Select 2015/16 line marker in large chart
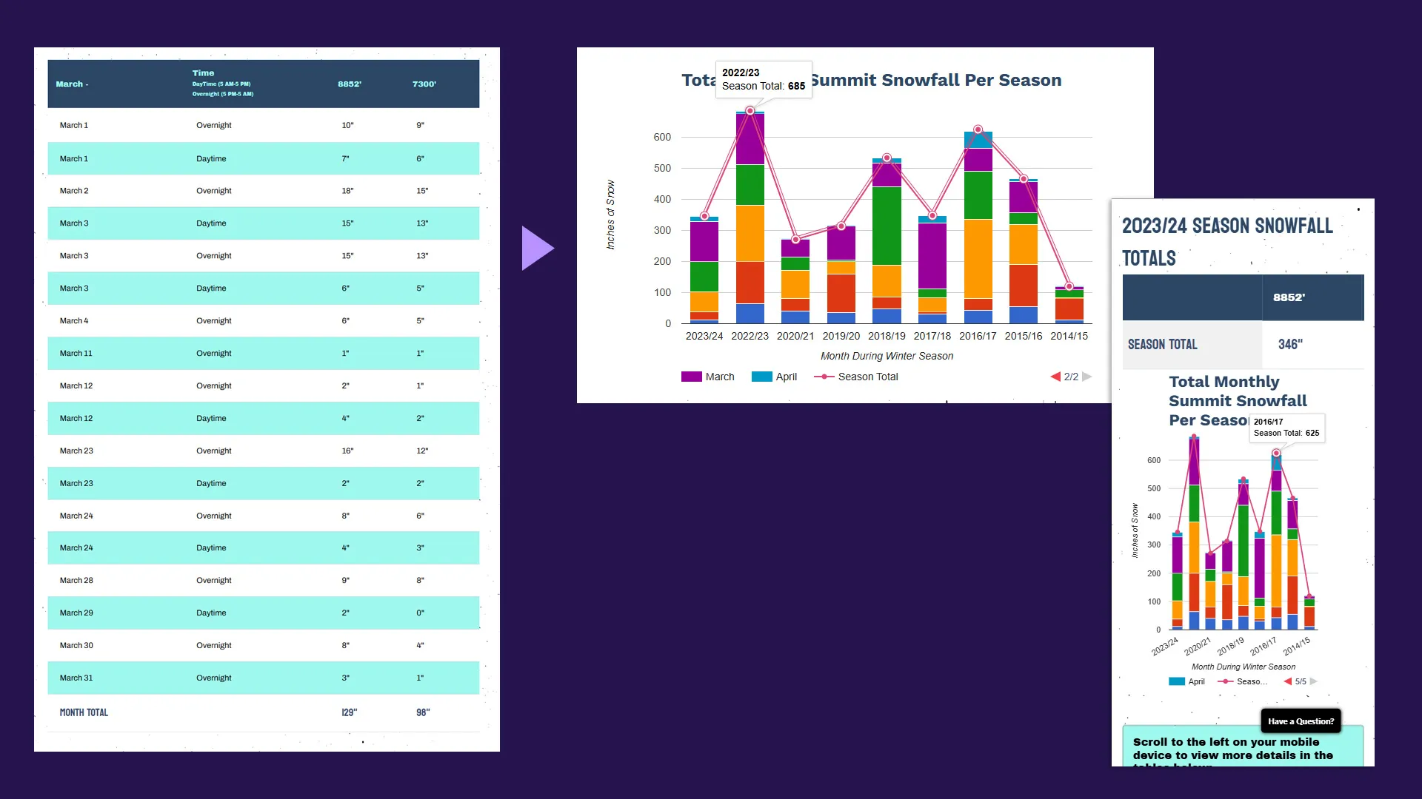This screenshot has height=799, width=1422. pyautogui.click(x=1024, y=179)
